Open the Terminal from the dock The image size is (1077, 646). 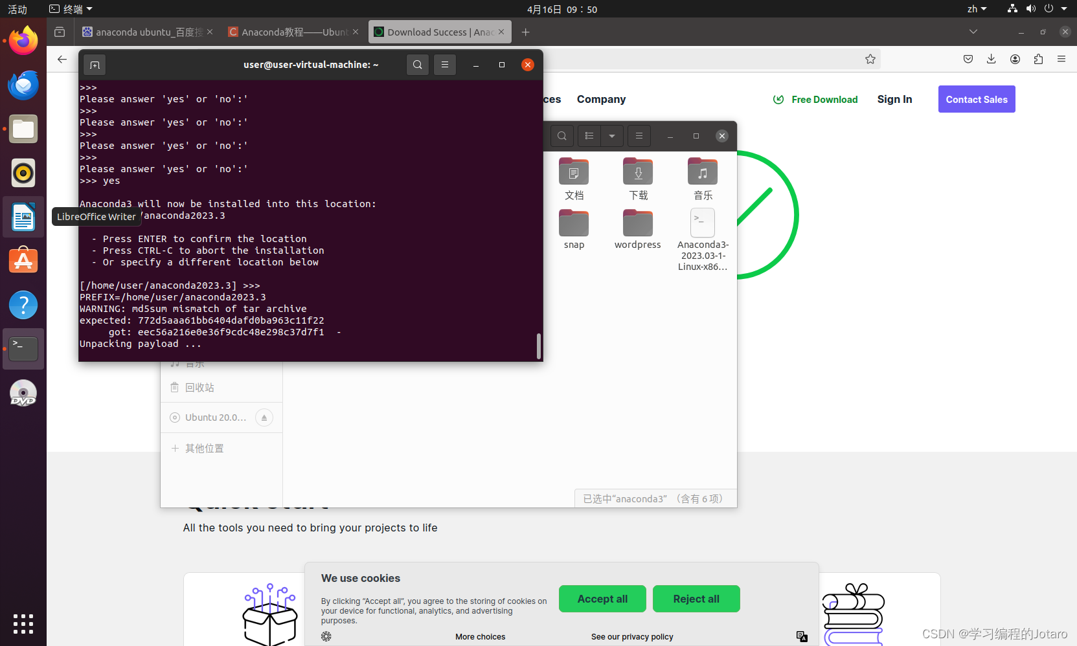23,348
